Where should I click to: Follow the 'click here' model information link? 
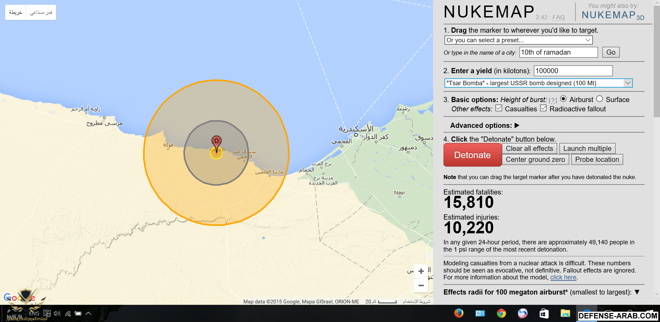pyautogui.click(x=563, y=277)
